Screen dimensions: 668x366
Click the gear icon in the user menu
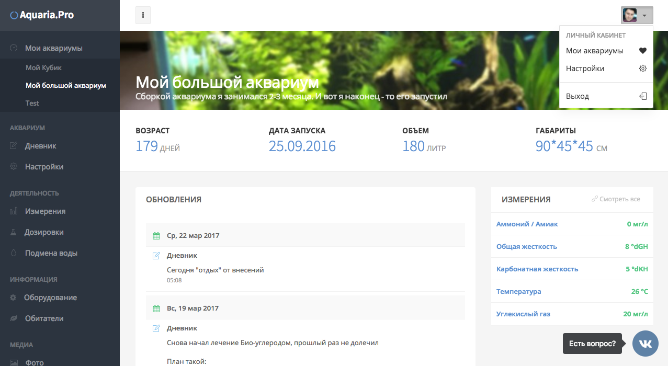pyautogui.click(x=643, y=68)
